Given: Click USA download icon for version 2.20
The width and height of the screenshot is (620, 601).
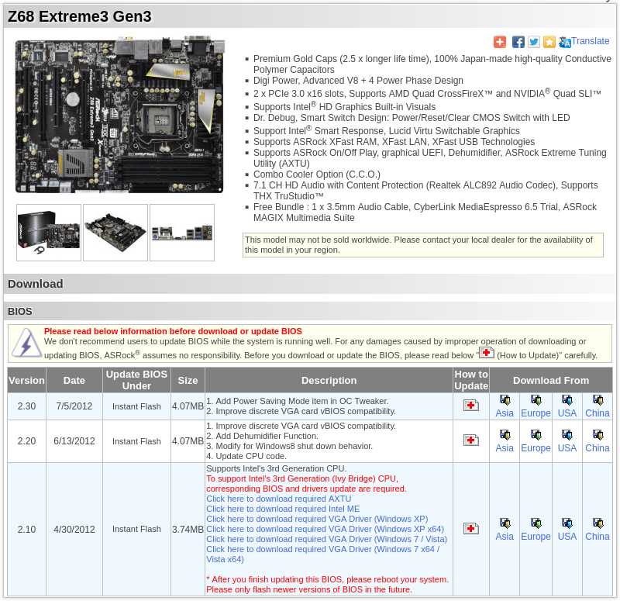Looking at the screenshot, I should (567, 435).
